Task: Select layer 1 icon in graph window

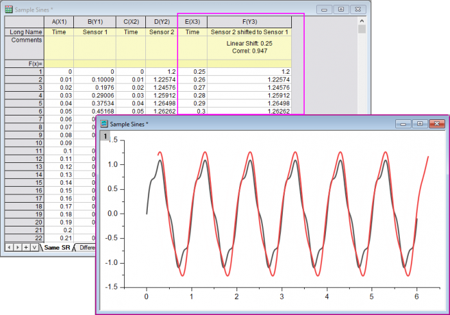Action: tap(105, 136)
